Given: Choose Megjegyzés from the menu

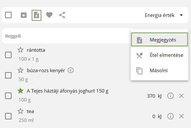Looking at the screenshot, I should click(159, 40).
